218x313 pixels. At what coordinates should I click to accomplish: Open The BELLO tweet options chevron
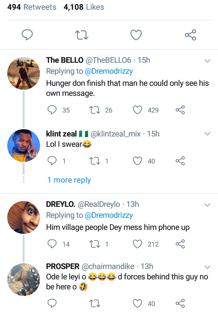click(207, 61)
